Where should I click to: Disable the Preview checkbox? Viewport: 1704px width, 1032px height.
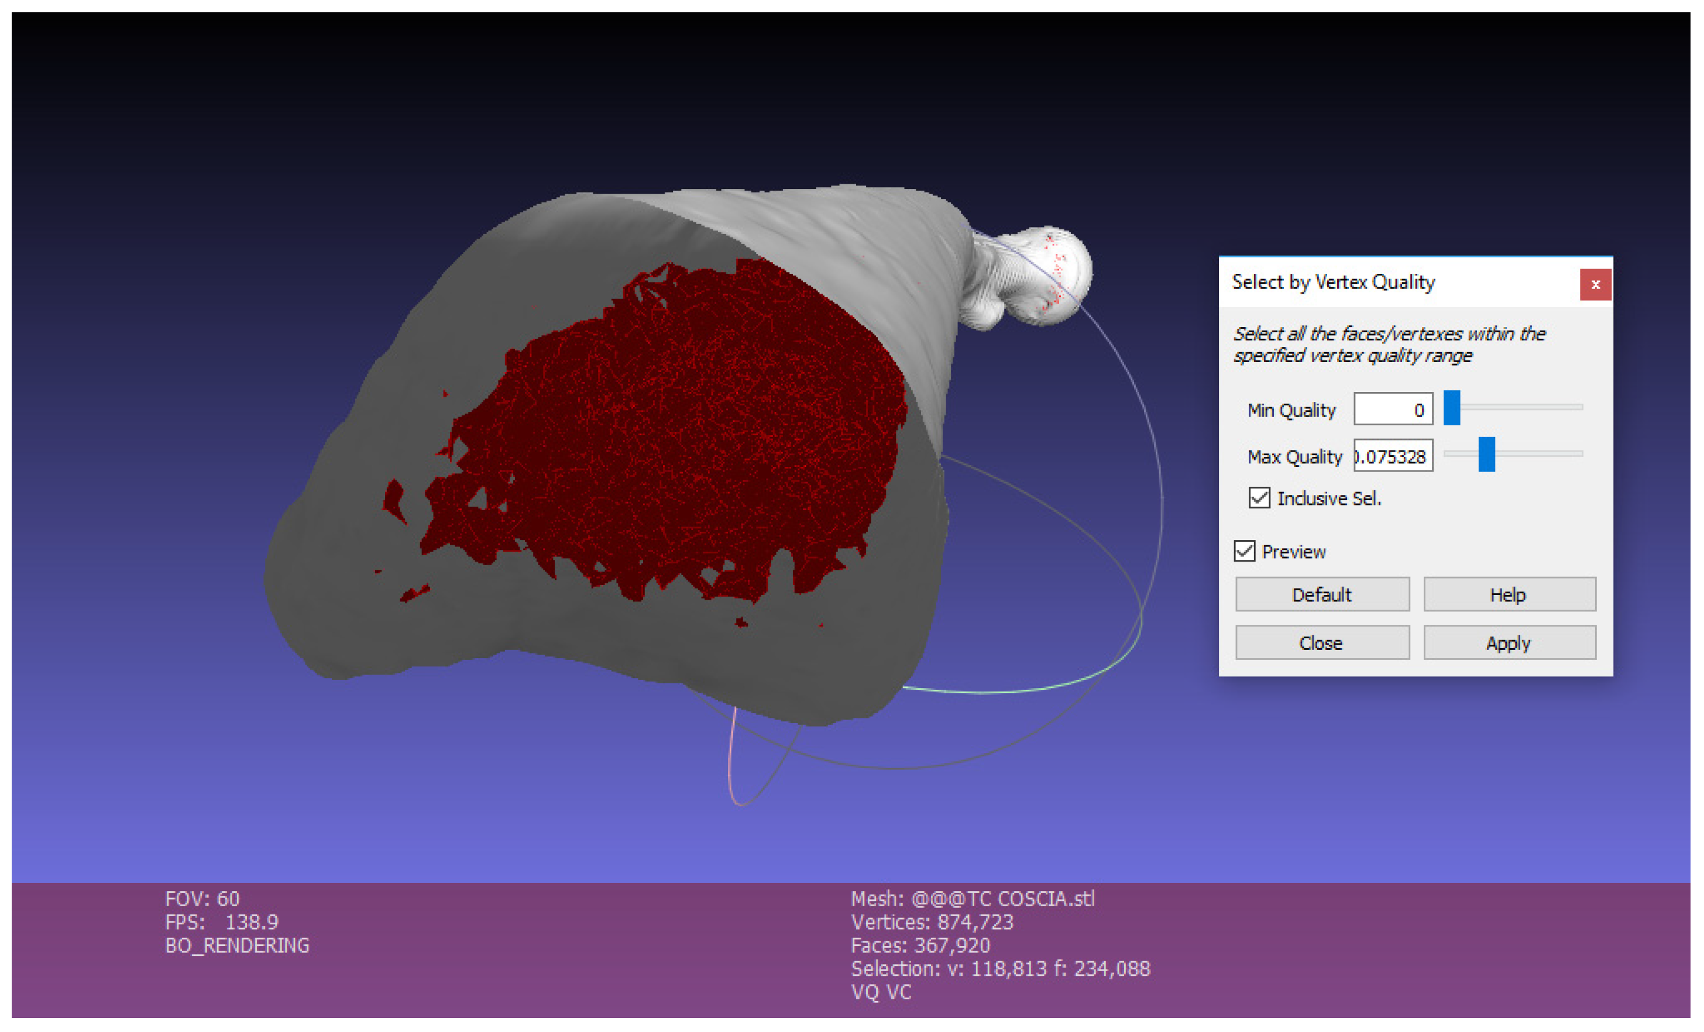tap(1244, 551)
